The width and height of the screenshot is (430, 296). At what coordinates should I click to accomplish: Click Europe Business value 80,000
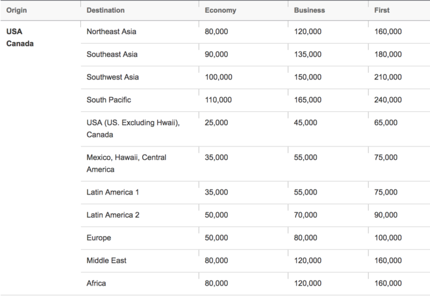click(305, 238)
